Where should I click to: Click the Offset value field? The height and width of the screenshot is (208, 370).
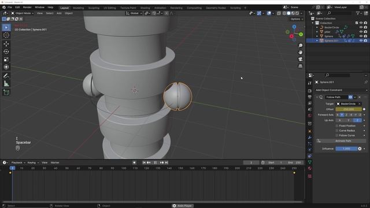point(349,109)
